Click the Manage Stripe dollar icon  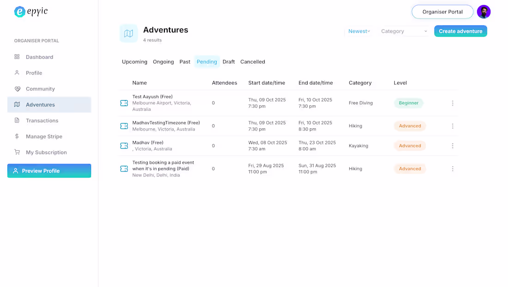click(17, 136)
